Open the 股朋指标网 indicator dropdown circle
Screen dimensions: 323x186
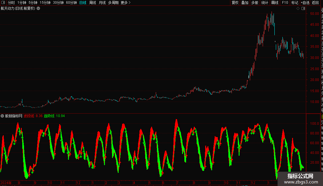[x=2, y=116]
